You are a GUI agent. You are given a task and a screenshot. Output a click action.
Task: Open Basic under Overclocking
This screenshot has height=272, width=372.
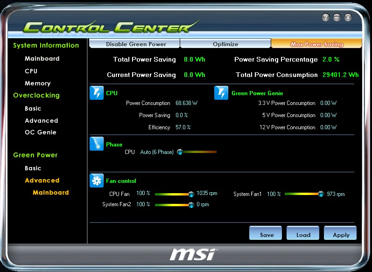point(33,108)
